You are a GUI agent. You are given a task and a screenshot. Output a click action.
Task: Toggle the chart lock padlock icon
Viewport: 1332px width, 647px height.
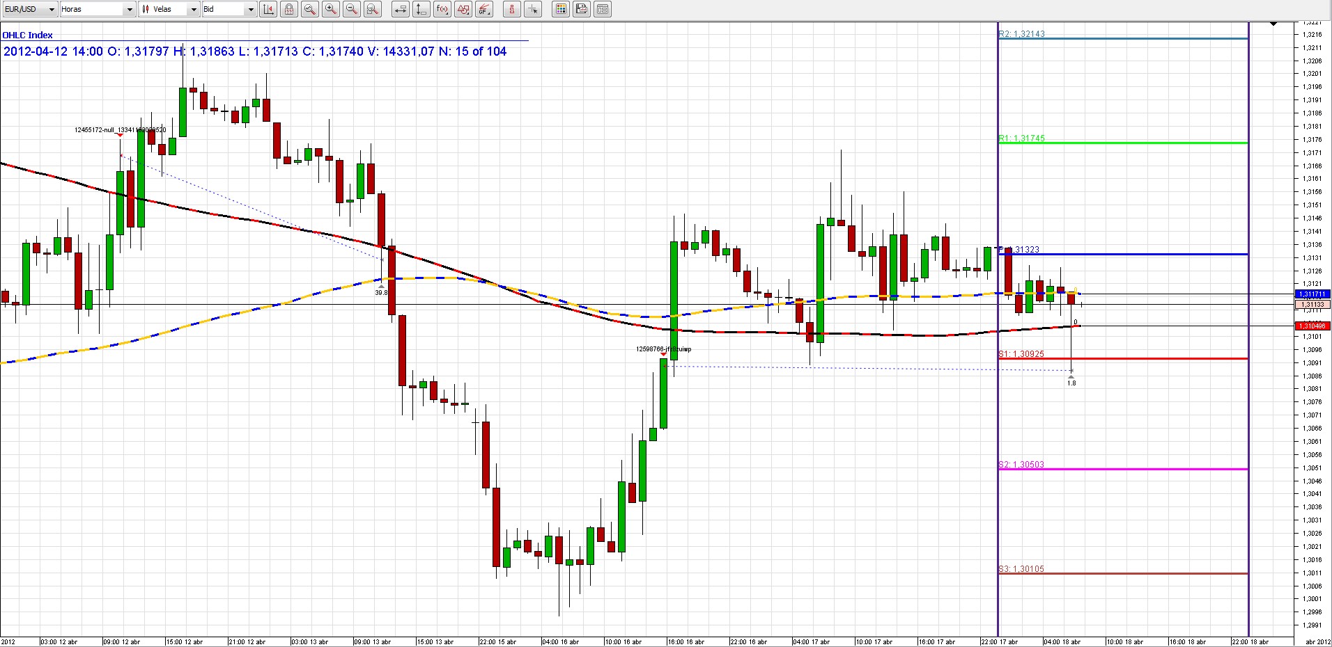coord(289,9)
